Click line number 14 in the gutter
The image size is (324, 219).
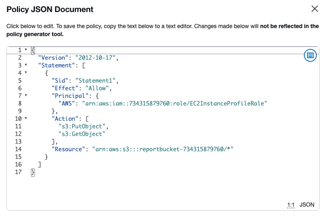(18, 149)
